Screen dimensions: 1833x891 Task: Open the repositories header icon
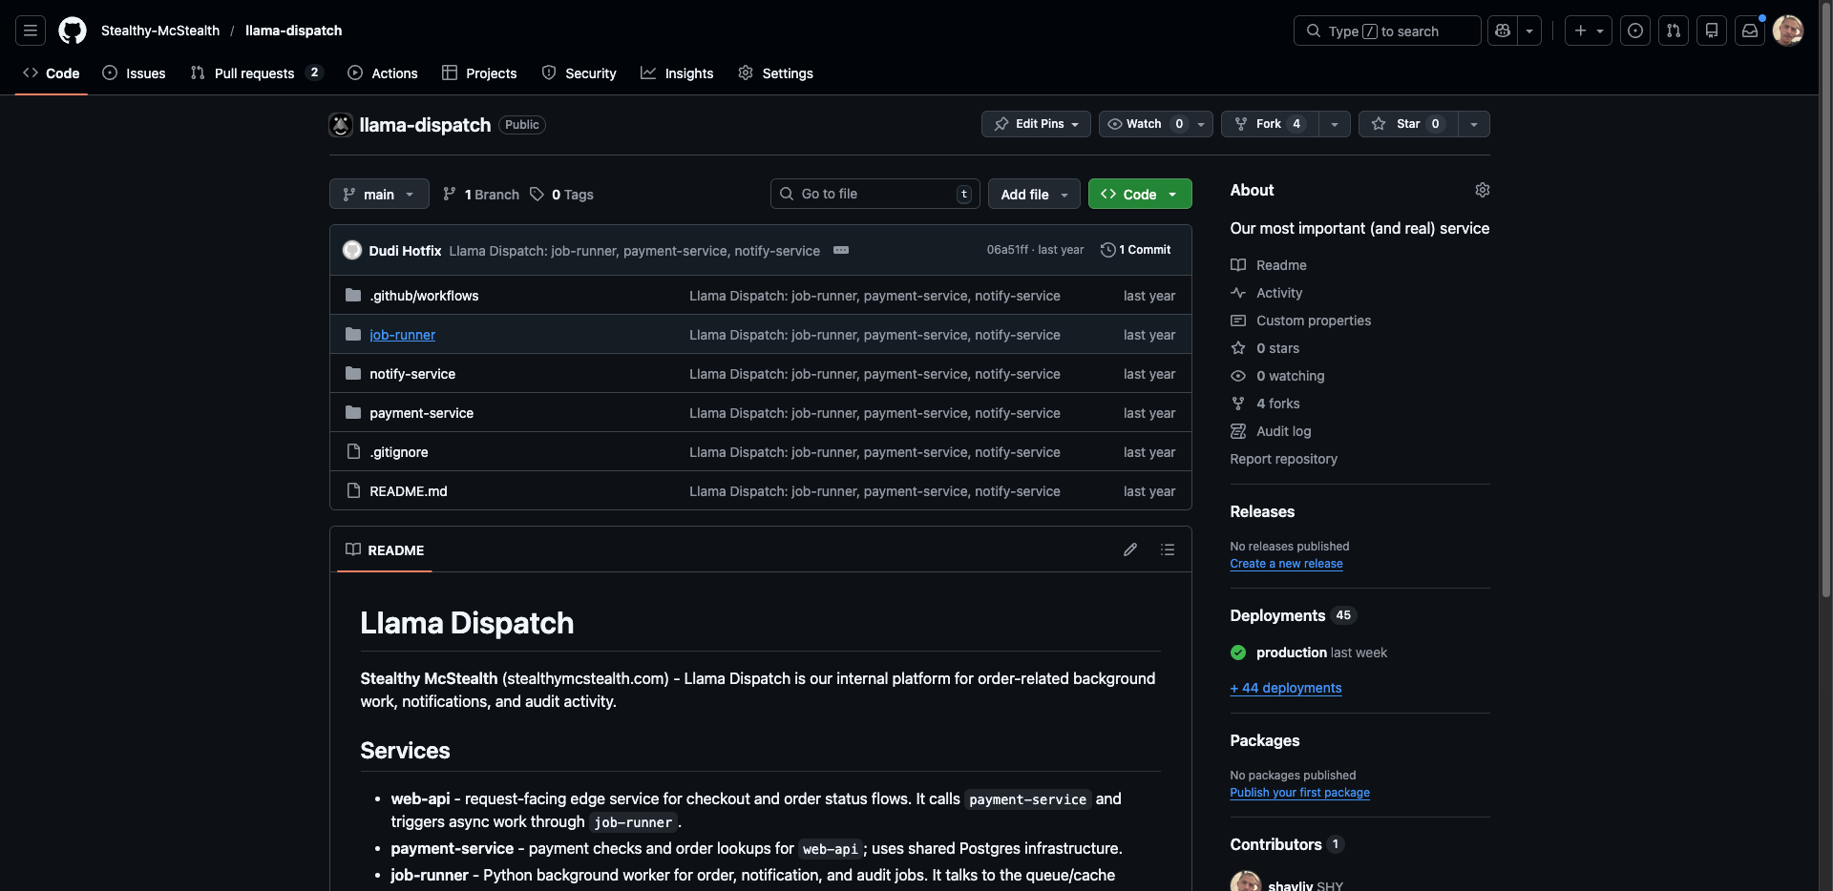click(1712, 31)
